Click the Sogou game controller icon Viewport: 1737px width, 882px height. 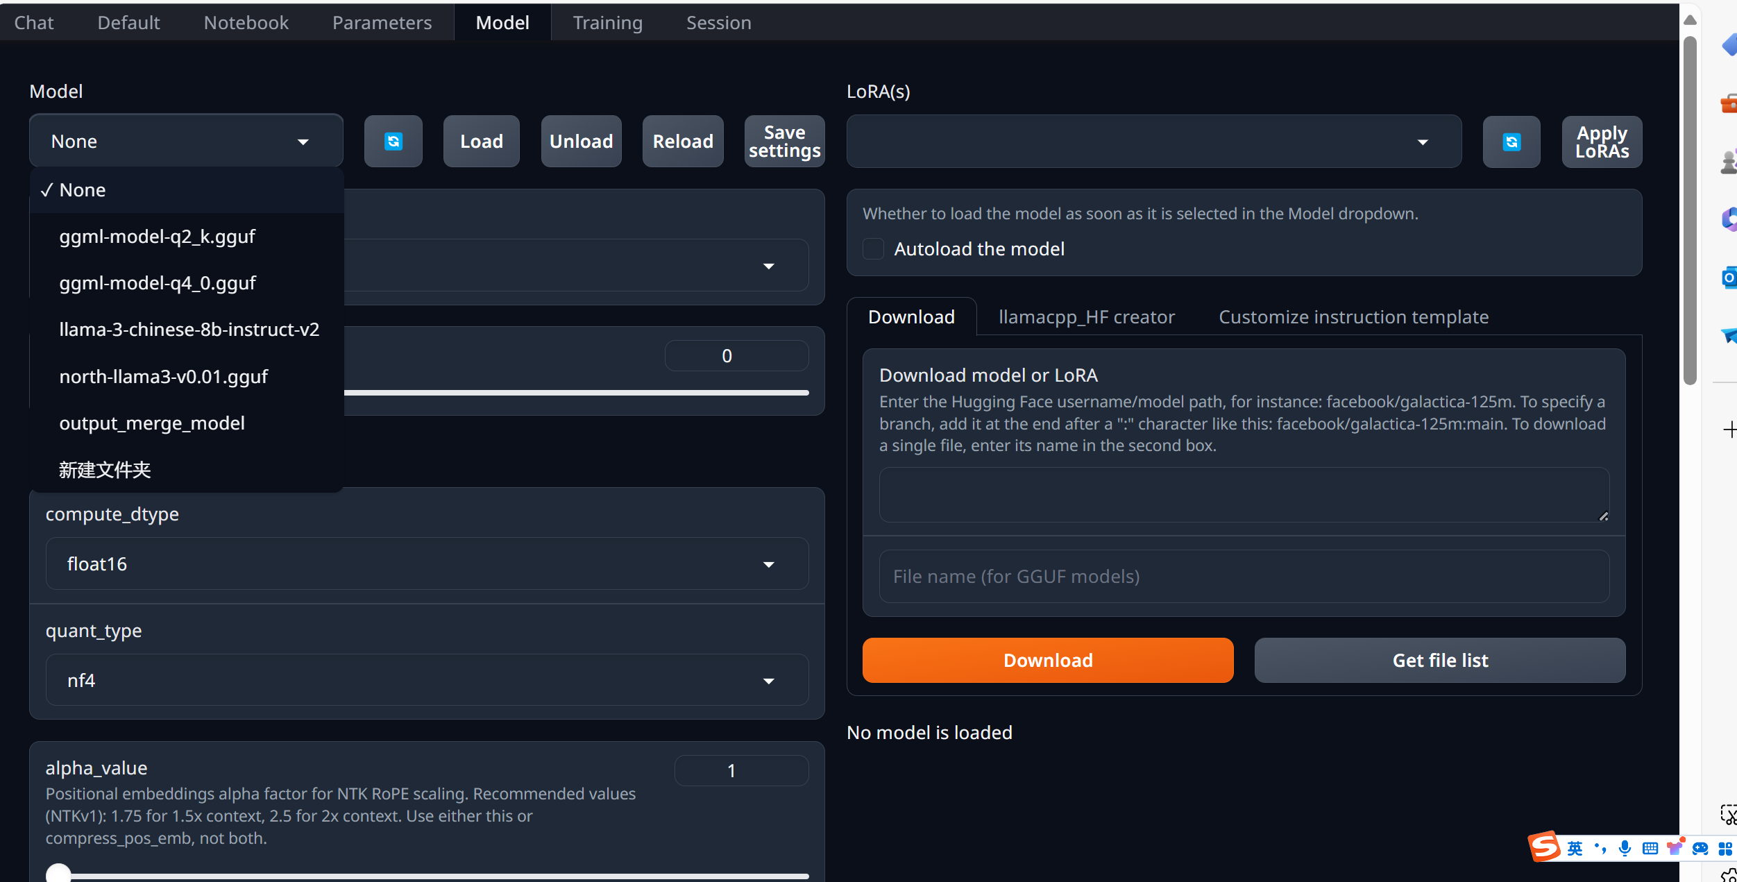coord(1700,848)
